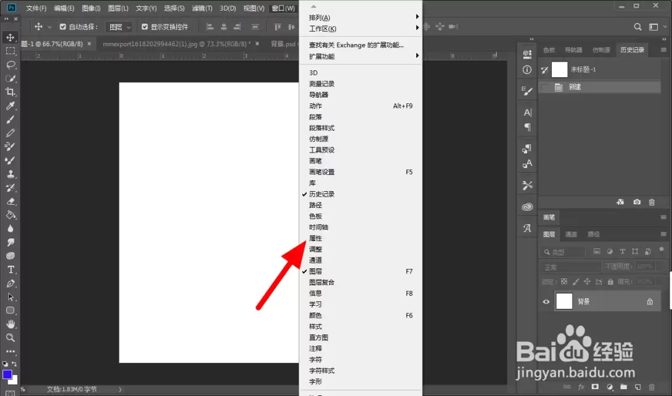Toggle the layer filter switch
The width and height of the screenshot is (672, 396).
coord(661,249)
